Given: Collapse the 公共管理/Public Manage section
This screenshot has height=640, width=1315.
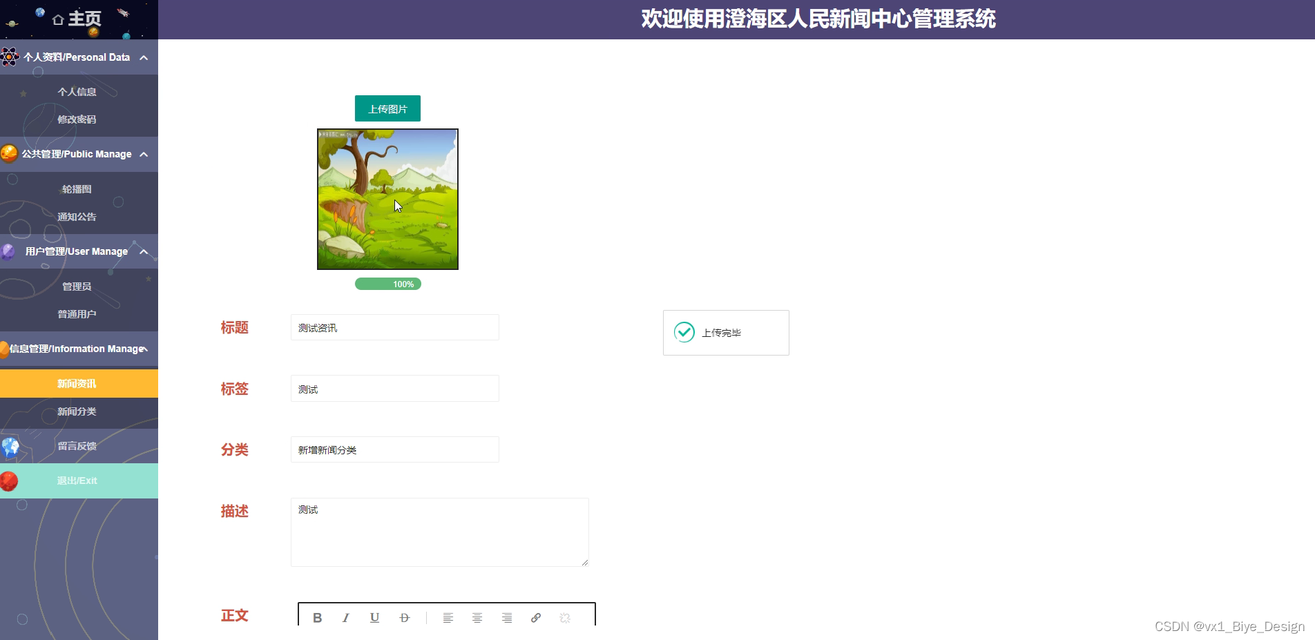Looking at the screenshot, I should (144, 154).
